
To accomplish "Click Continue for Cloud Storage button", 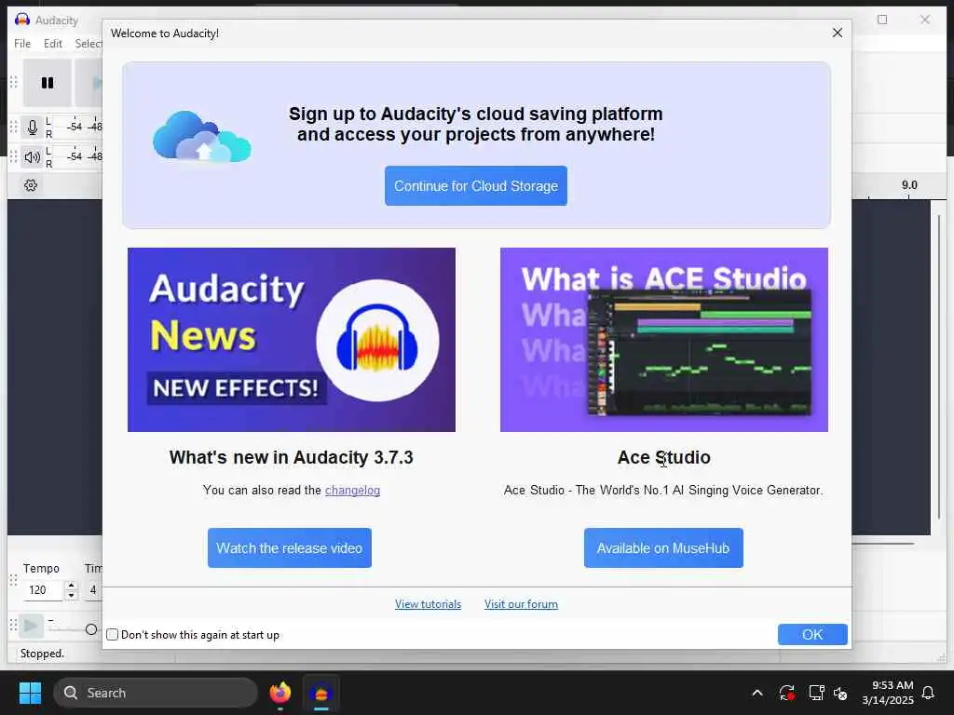I will (x=476, y=185).
